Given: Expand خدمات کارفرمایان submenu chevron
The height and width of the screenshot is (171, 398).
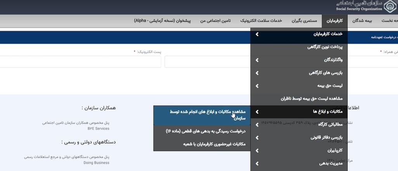Looking at the screenshot, I should [257, 34].
